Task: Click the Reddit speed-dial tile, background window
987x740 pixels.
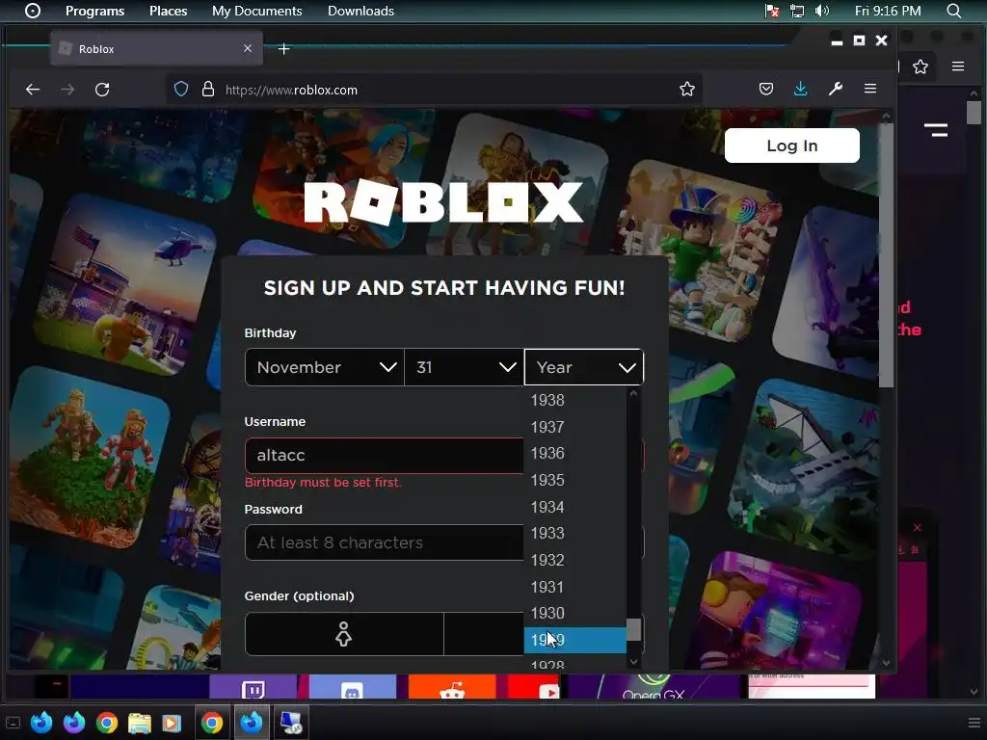Action: pyautogui.click(x=451, y=687)
